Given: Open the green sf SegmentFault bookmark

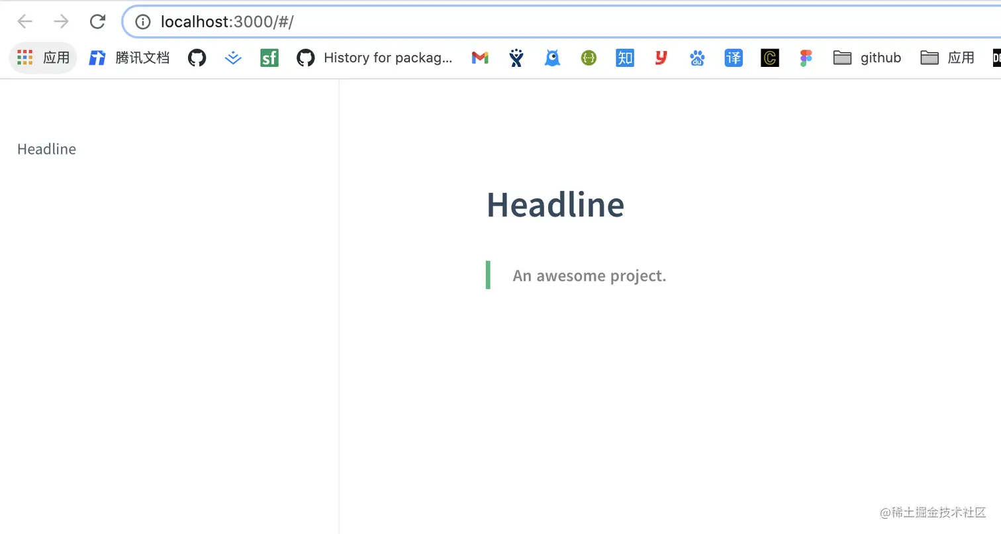Looking at the screenshot, I should tap(269, 58).
